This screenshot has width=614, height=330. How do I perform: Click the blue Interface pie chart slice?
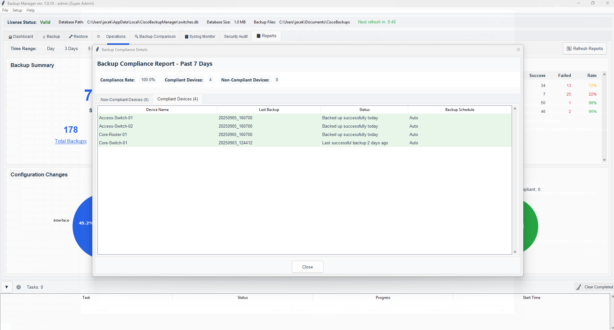pyautogui.click(x=83, y=226)
